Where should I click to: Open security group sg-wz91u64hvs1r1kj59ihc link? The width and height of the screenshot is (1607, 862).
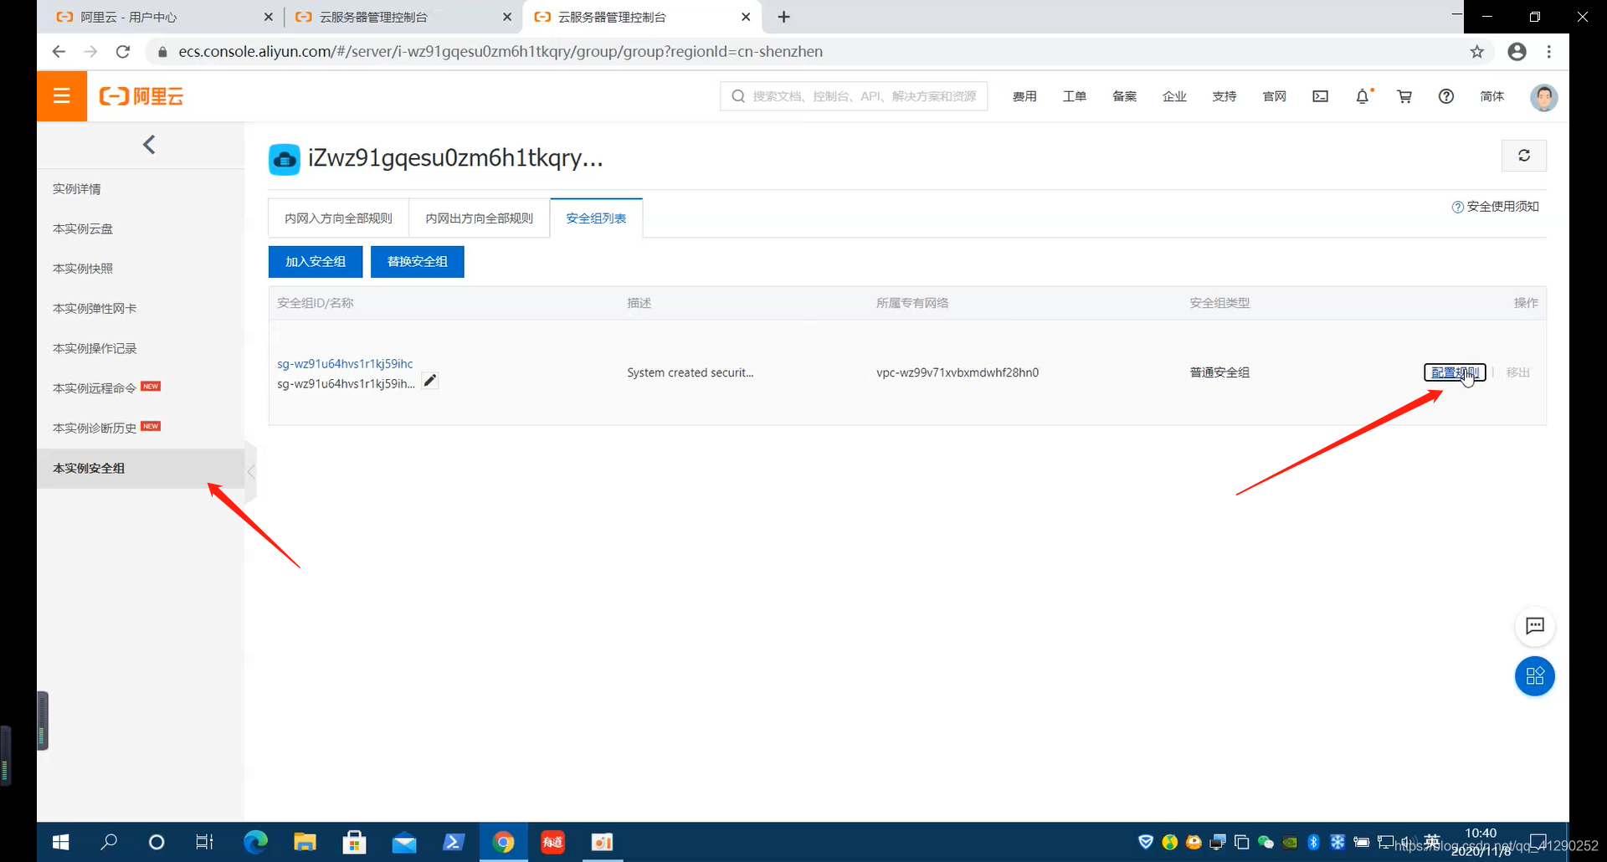pyautogui.click(x=345, y=364)
